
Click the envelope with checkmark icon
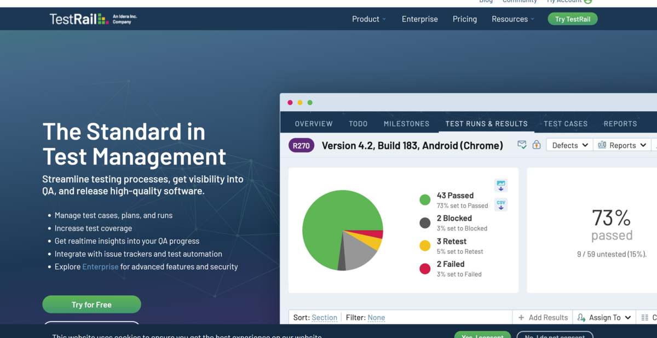click(x=522, y=145)
